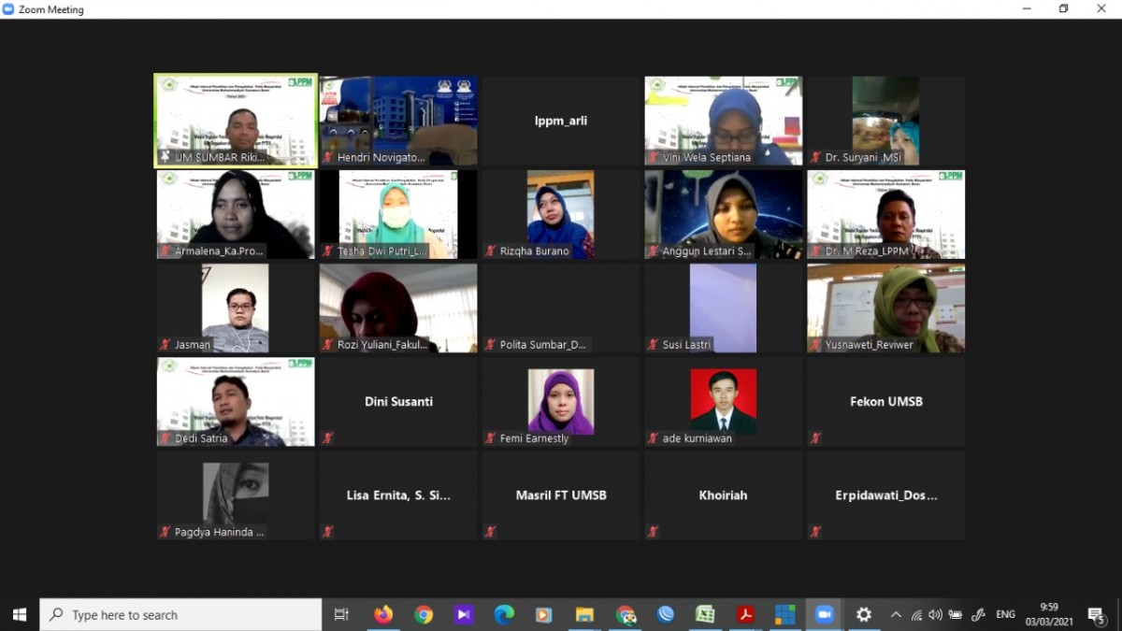The width and height of the screenshot is (1122, 631).
Task: Expand the hidden system tray icons chevron
Action: [x=896, y=614]
